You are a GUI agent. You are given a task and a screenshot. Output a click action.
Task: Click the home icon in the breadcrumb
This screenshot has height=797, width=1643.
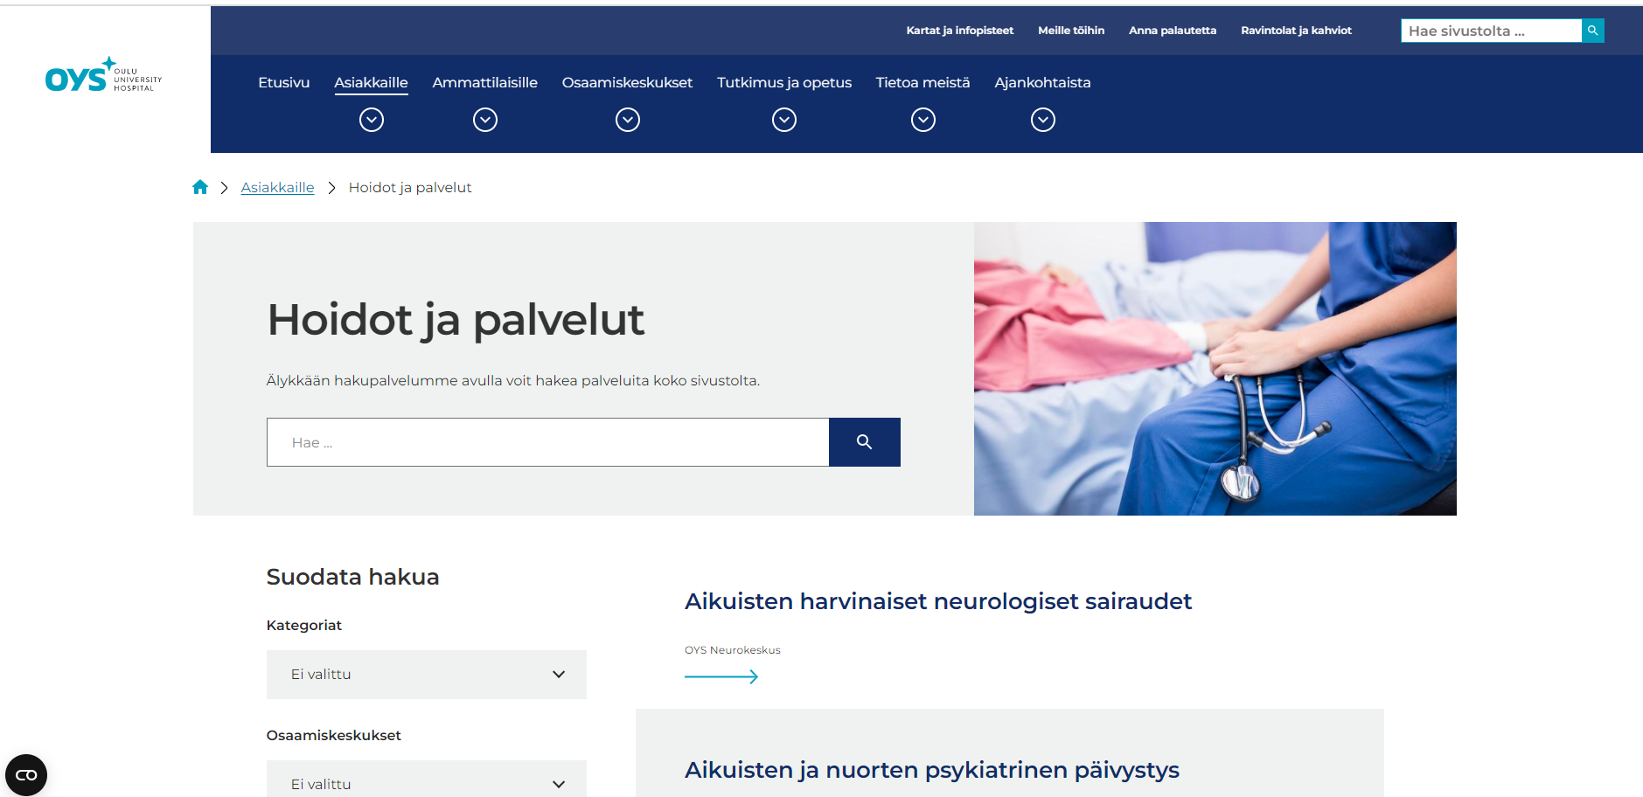[x=200, y=186]
